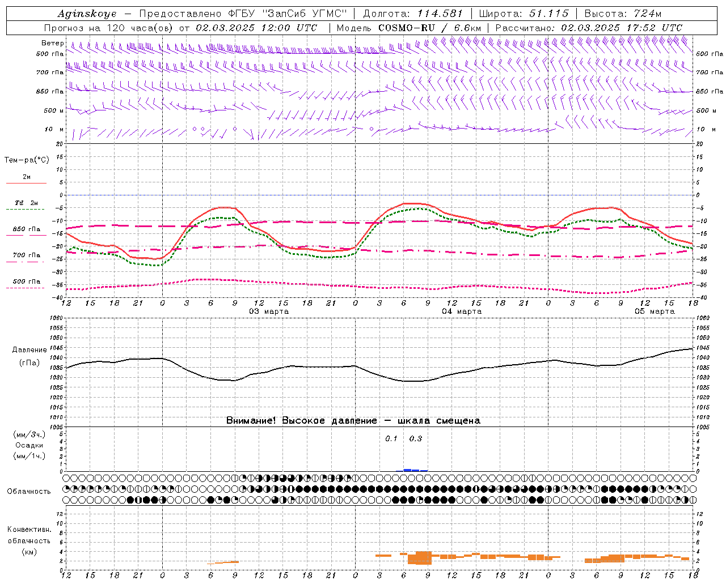Select the latitude value 51.115

coord(548,14)
